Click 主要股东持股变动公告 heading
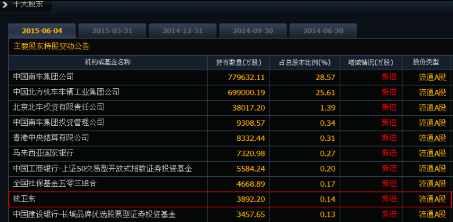The height and width of the screenshot is (222, 453). 52,46
